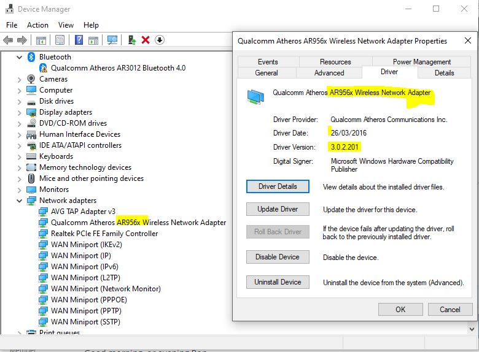Switch to the Power Management tab

(x=421, y=61)
